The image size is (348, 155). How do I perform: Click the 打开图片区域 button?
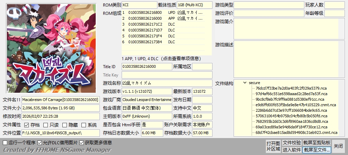(x=273, y=146)
